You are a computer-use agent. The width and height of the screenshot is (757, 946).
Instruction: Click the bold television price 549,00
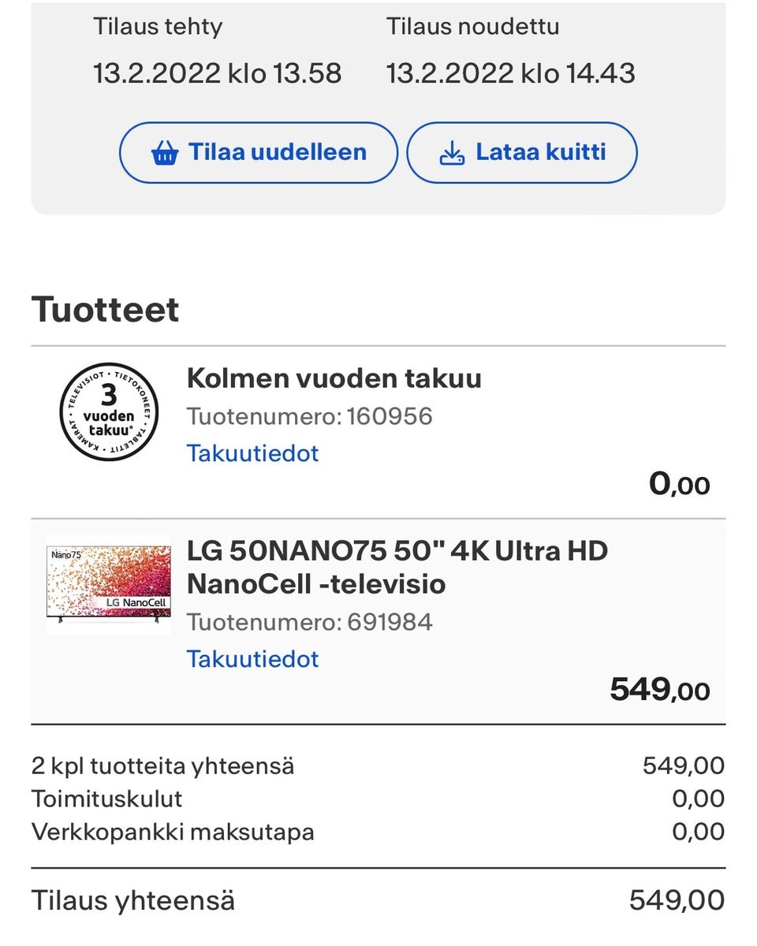[659, 691]
